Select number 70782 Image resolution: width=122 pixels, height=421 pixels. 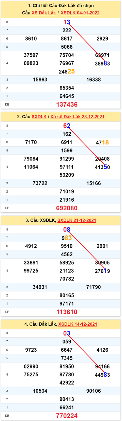point(67,279)
